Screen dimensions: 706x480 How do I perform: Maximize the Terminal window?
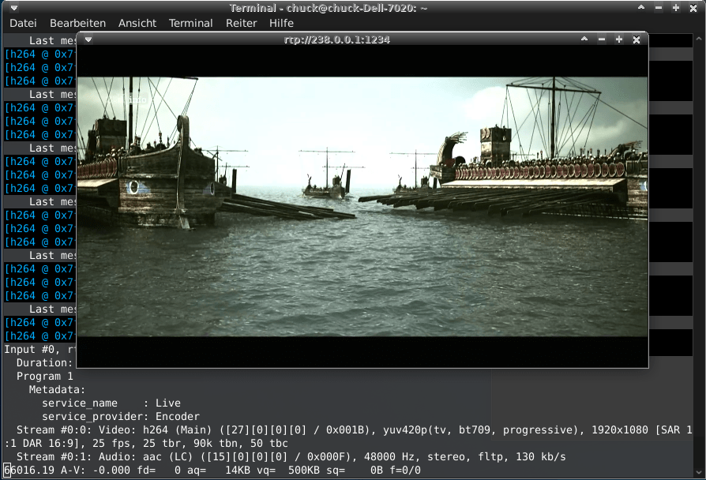coord(676,8)
